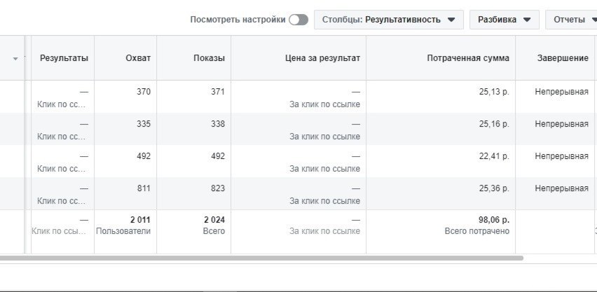Screen dimensions: 597x292
Task: Select the impressions value 823
Action: [x=218, y=188]
